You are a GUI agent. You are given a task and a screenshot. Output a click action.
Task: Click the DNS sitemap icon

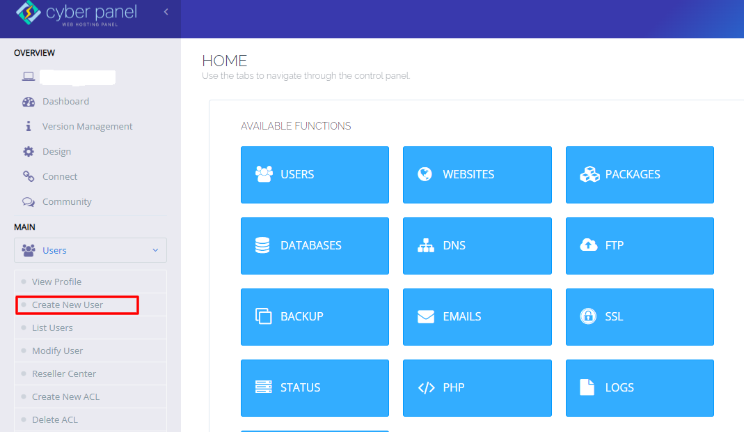pos(425,245)
